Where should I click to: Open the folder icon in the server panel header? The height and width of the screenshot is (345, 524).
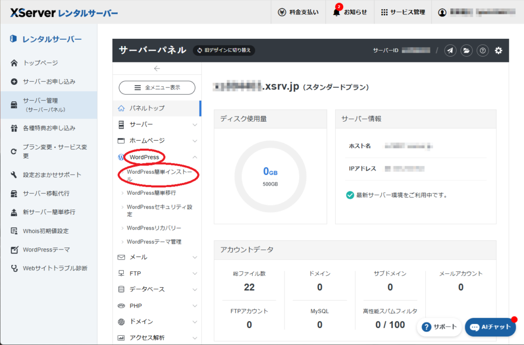click(466, 51)
